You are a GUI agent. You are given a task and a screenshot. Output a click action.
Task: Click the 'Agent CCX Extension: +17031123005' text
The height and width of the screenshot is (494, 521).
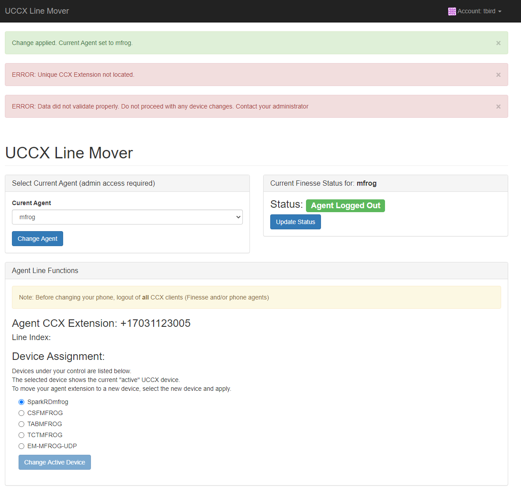click(102, 323)
